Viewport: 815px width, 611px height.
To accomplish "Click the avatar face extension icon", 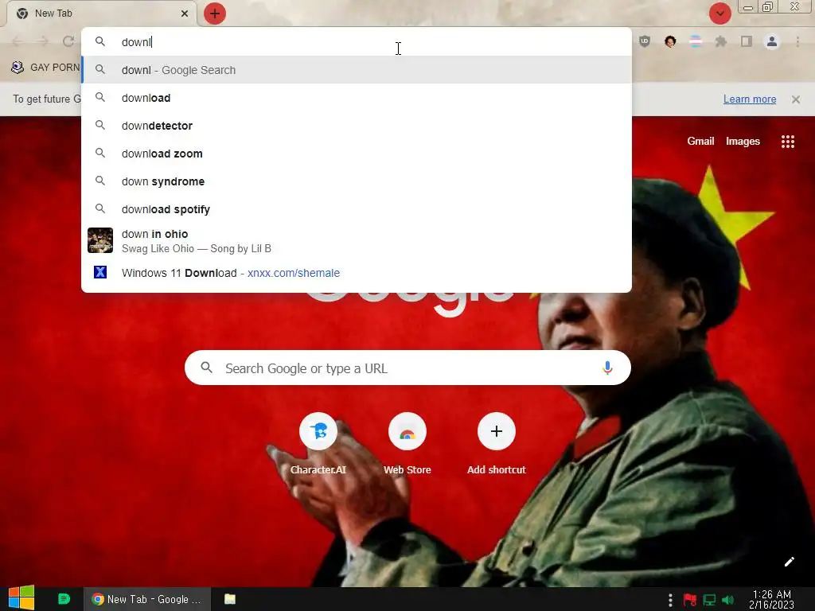I will pyautogui.click(x=670, y=41).
